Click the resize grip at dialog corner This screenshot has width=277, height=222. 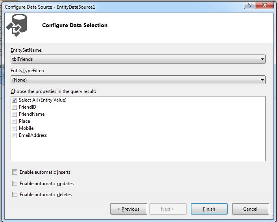coord(271,217)
